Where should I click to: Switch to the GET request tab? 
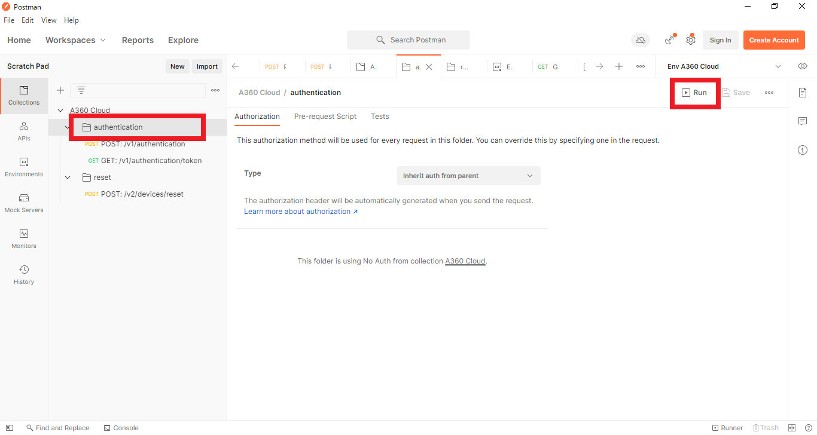pos(548,67)
